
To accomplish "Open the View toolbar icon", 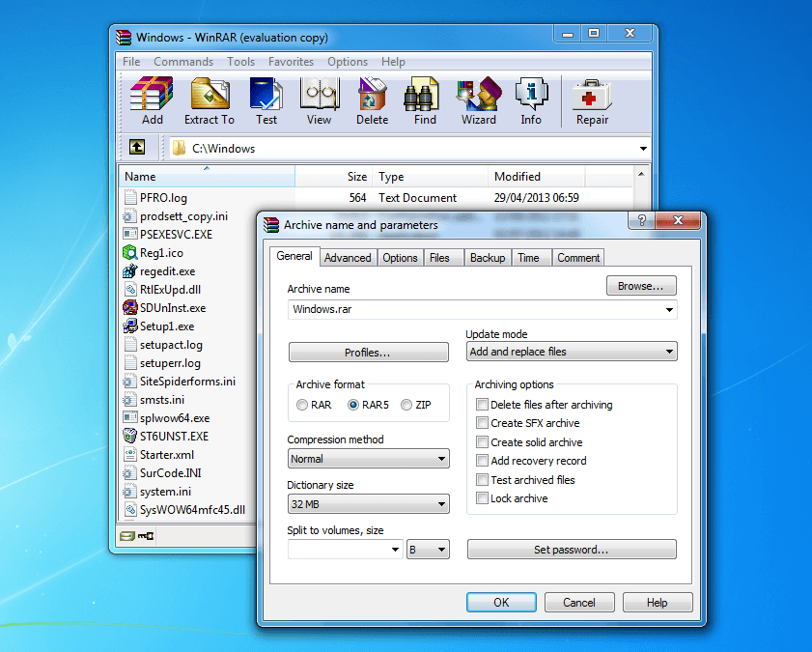I will point(319,97).
